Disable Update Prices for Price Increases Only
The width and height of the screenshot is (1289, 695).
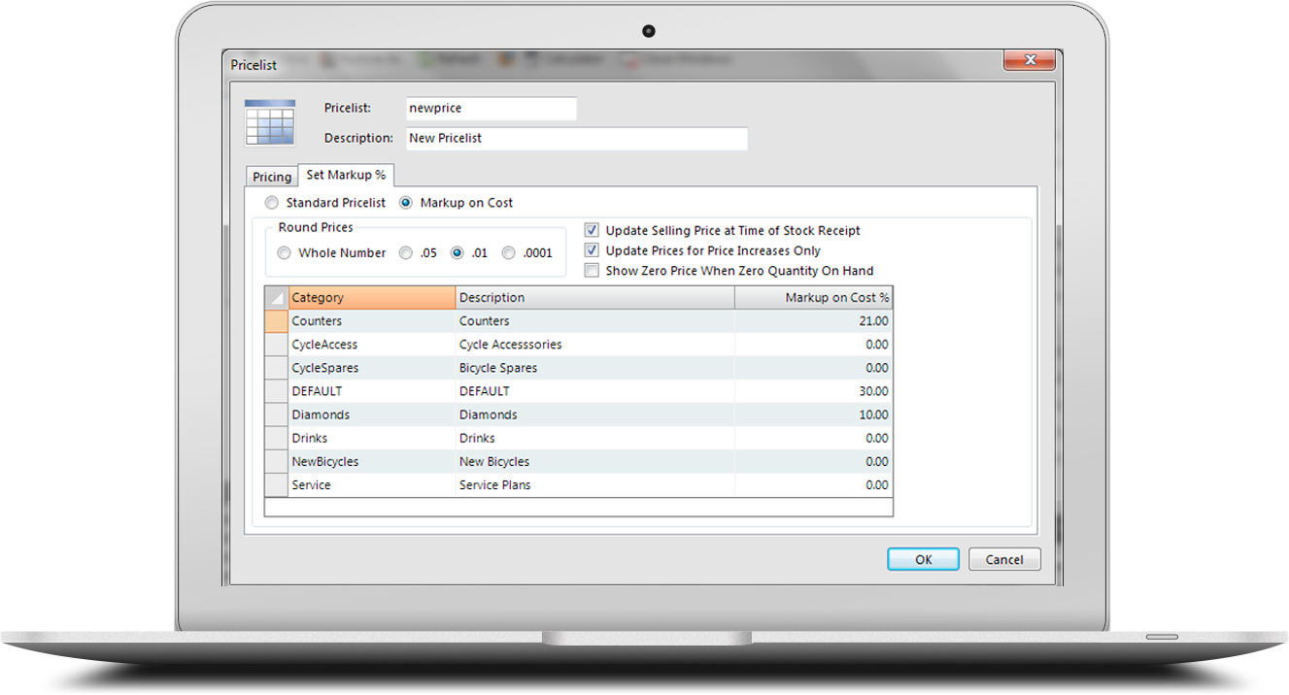coord(592,250)
